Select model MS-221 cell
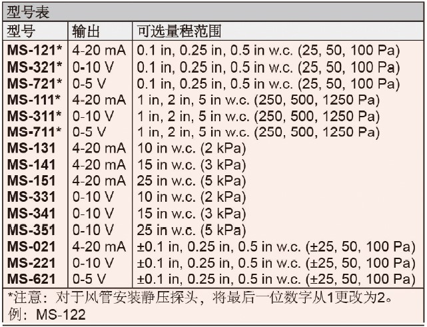 pos(31,263)
